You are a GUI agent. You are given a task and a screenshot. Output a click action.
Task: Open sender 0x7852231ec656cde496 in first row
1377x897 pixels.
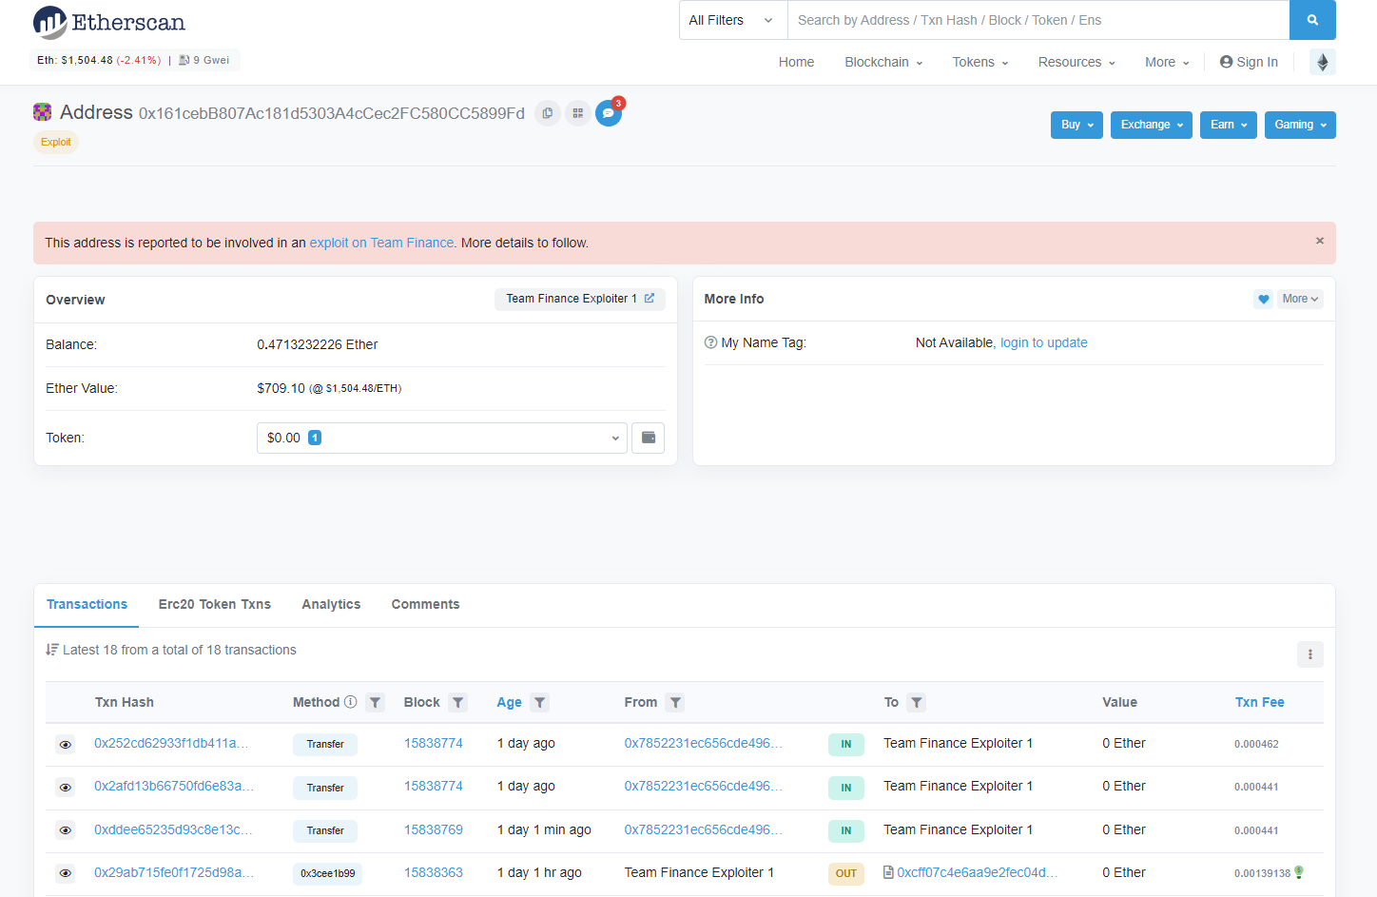coord(703,743)
